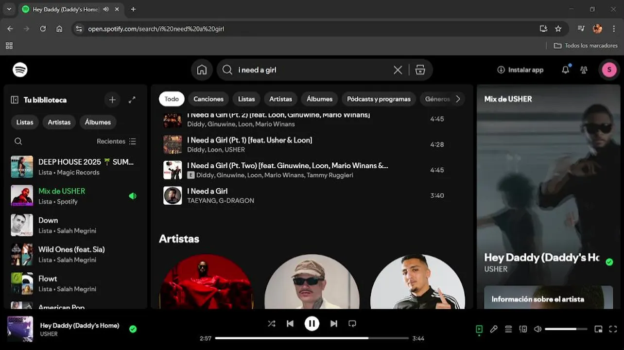
Task: Open browser home page icon
Action: pyautogui.click(x=59, y=29)
